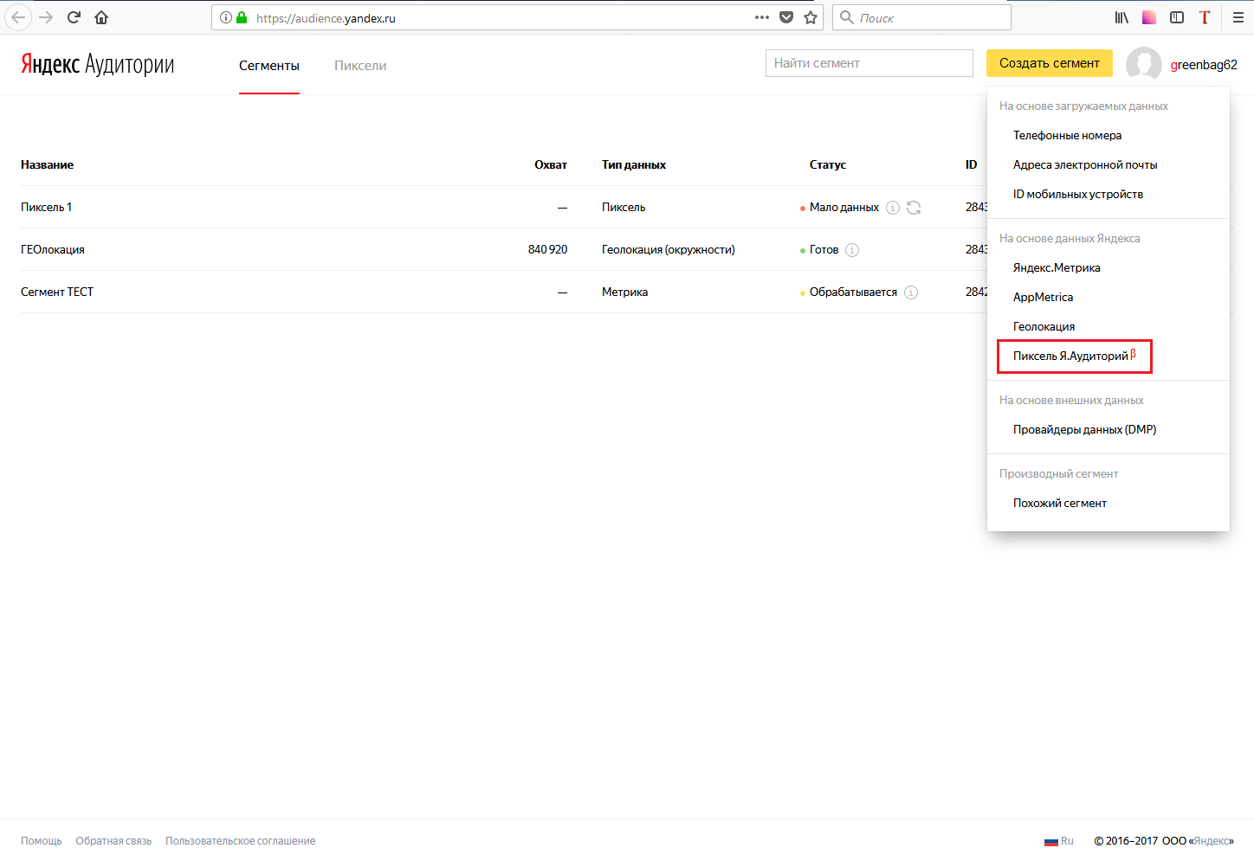
Task: Reload the page with refresh icon
Action: click(x=74, y=17)
